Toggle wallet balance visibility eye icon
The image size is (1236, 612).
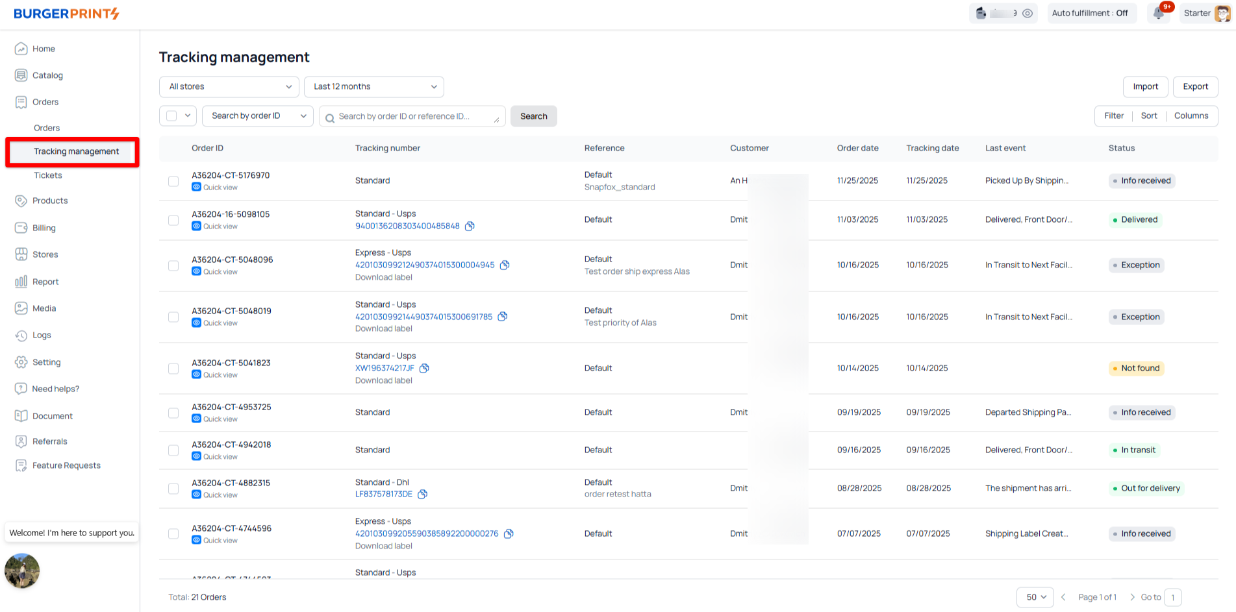coord(1028,14)
